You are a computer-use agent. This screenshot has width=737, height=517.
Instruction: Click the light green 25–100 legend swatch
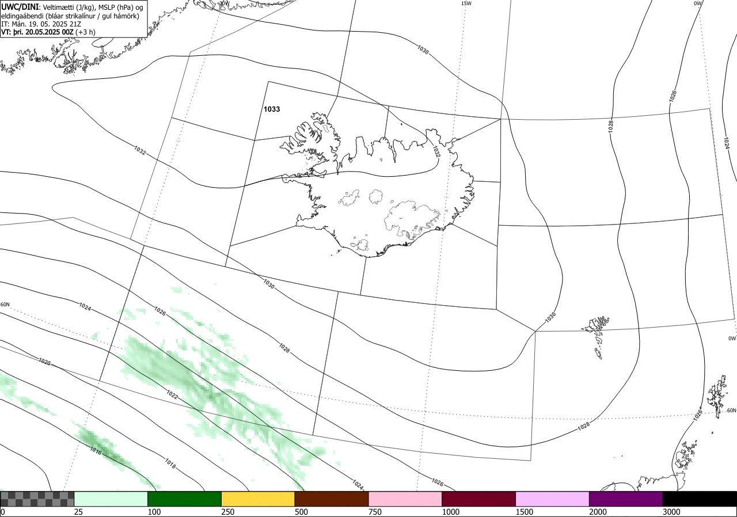pyautogui.click(x=111, y=499)
